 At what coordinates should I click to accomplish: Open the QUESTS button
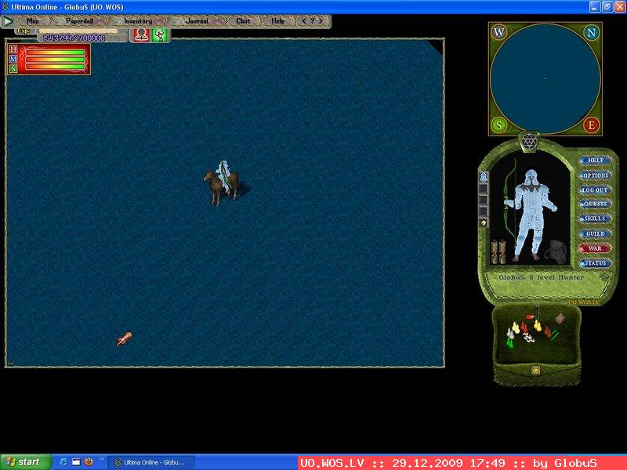(595, 204)
